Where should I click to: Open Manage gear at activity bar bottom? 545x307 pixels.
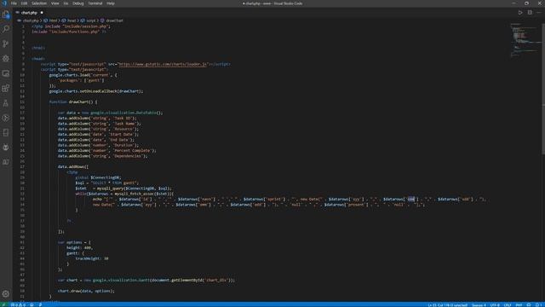click(6, 293)
